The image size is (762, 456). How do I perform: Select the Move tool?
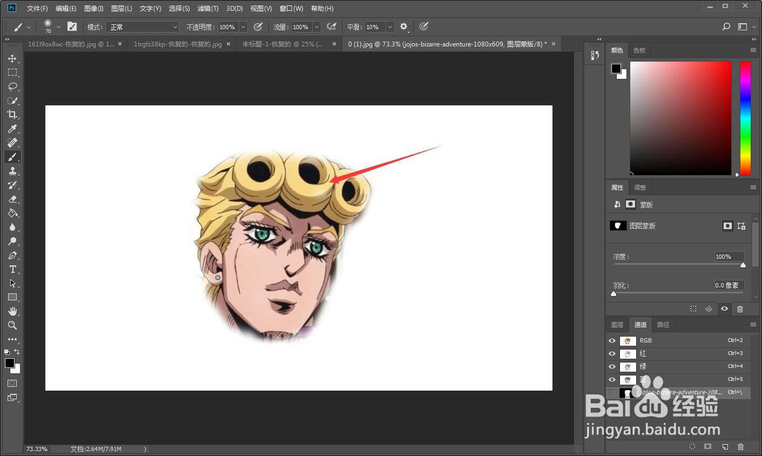point(12,58)
